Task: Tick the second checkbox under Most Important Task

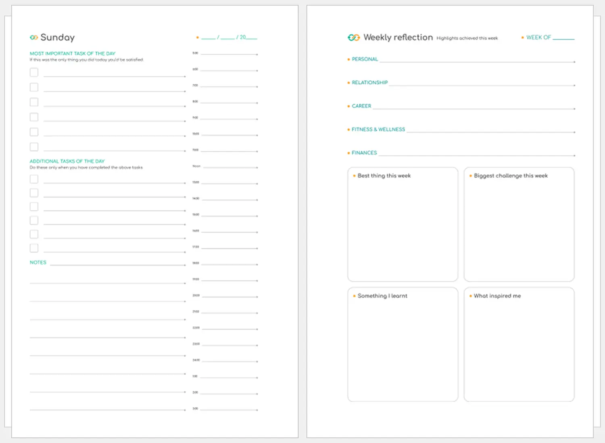Action: click(x=34, y=87)
